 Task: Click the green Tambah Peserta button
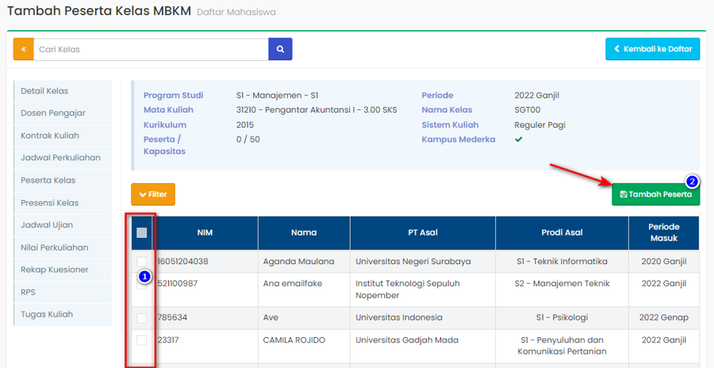click(655, 194)
